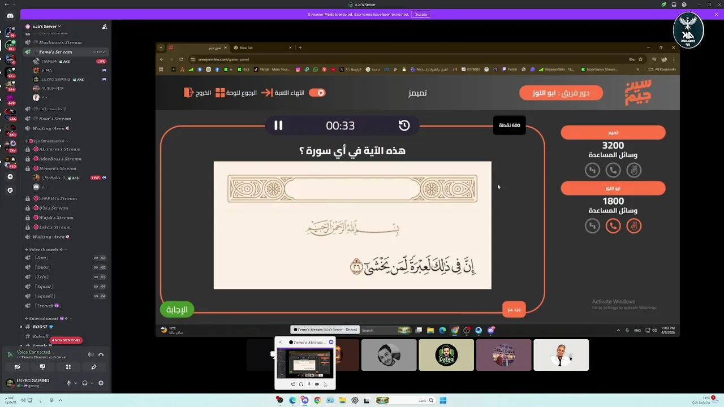Select the white-background person participant tile
This screenshot has height=407, width=724.
pos(561,355)
